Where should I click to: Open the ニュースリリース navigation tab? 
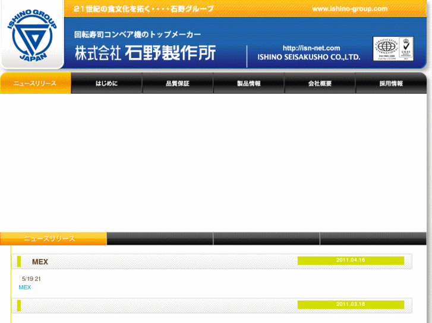36,84
